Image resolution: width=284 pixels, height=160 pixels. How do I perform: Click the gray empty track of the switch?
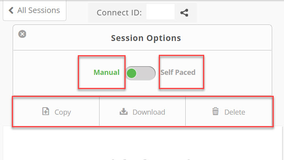tap(146, 73)
